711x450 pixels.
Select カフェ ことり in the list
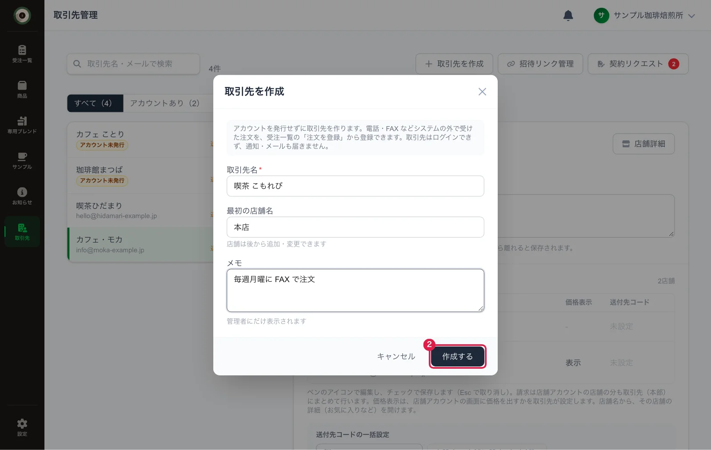pos(140,139)
